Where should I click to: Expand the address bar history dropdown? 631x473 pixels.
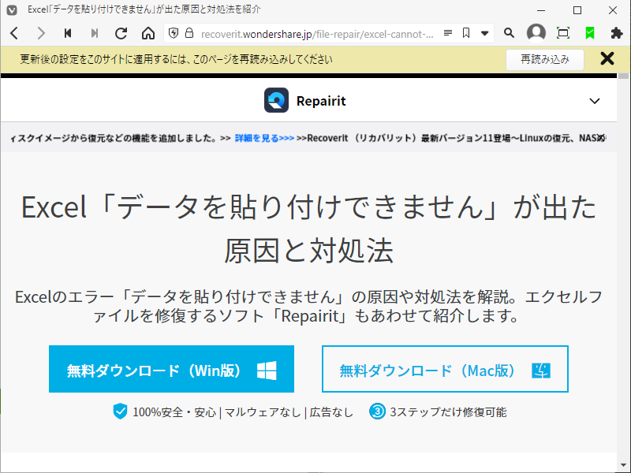484,33
